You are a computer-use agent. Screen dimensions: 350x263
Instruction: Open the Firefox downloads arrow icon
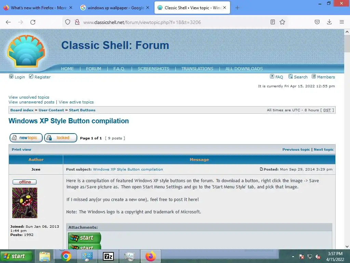pyautogui.click(x=329, y=22)
